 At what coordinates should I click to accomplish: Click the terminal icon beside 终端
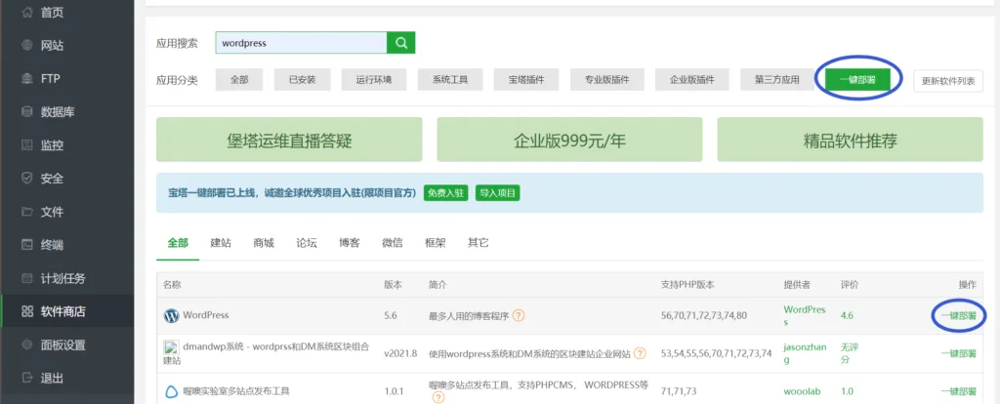(26, 245)
